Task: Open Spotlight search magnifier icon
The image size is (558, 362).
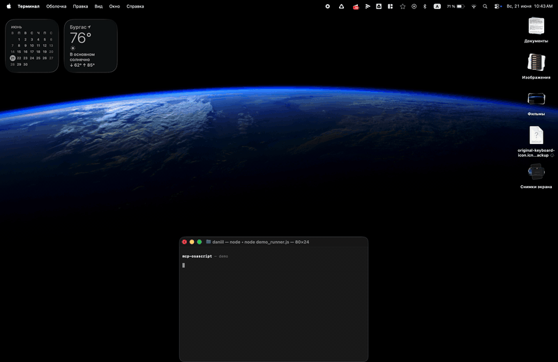Action: pos(485,6)
